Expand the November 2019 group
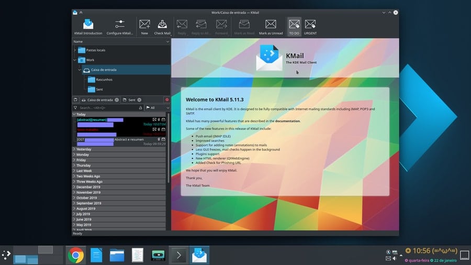The width and height of the screenshot is (471, 265). (74, 192)
